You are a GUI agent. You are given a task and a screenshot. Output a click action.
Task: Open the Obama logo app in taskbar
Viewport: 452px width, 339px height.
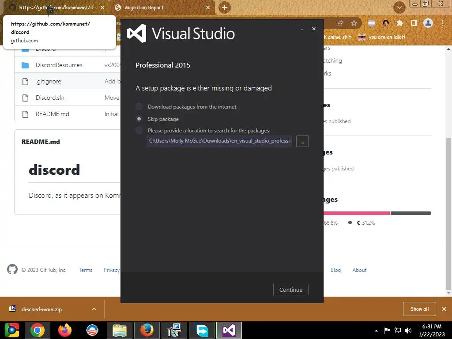coord(92,330)
